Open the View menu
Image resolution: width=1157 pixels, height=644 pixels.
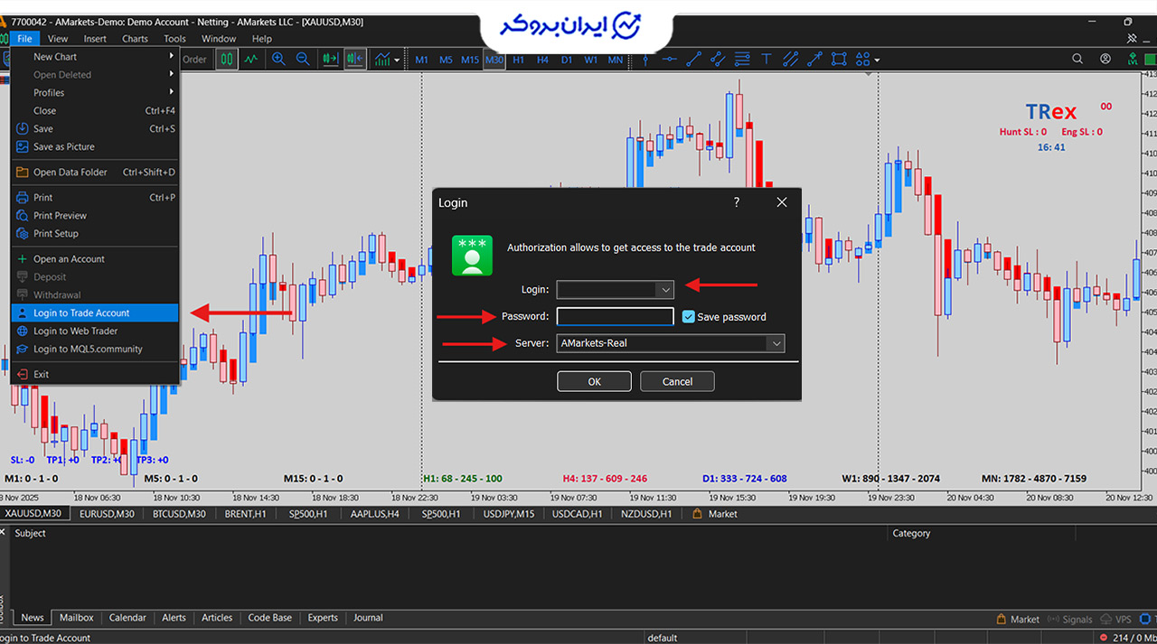tap(58, 39)
